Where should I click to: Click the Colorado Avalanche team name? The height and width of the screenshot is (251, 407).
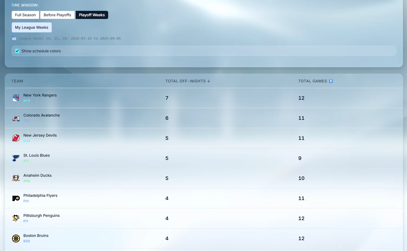pyautogui.click(x=42, y=115)
